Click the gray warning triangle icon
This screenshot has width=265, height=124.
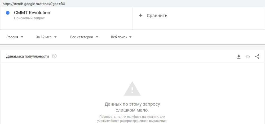point(132,88)
